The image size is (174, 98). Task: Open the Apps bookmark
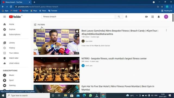[x=5, y=11]
